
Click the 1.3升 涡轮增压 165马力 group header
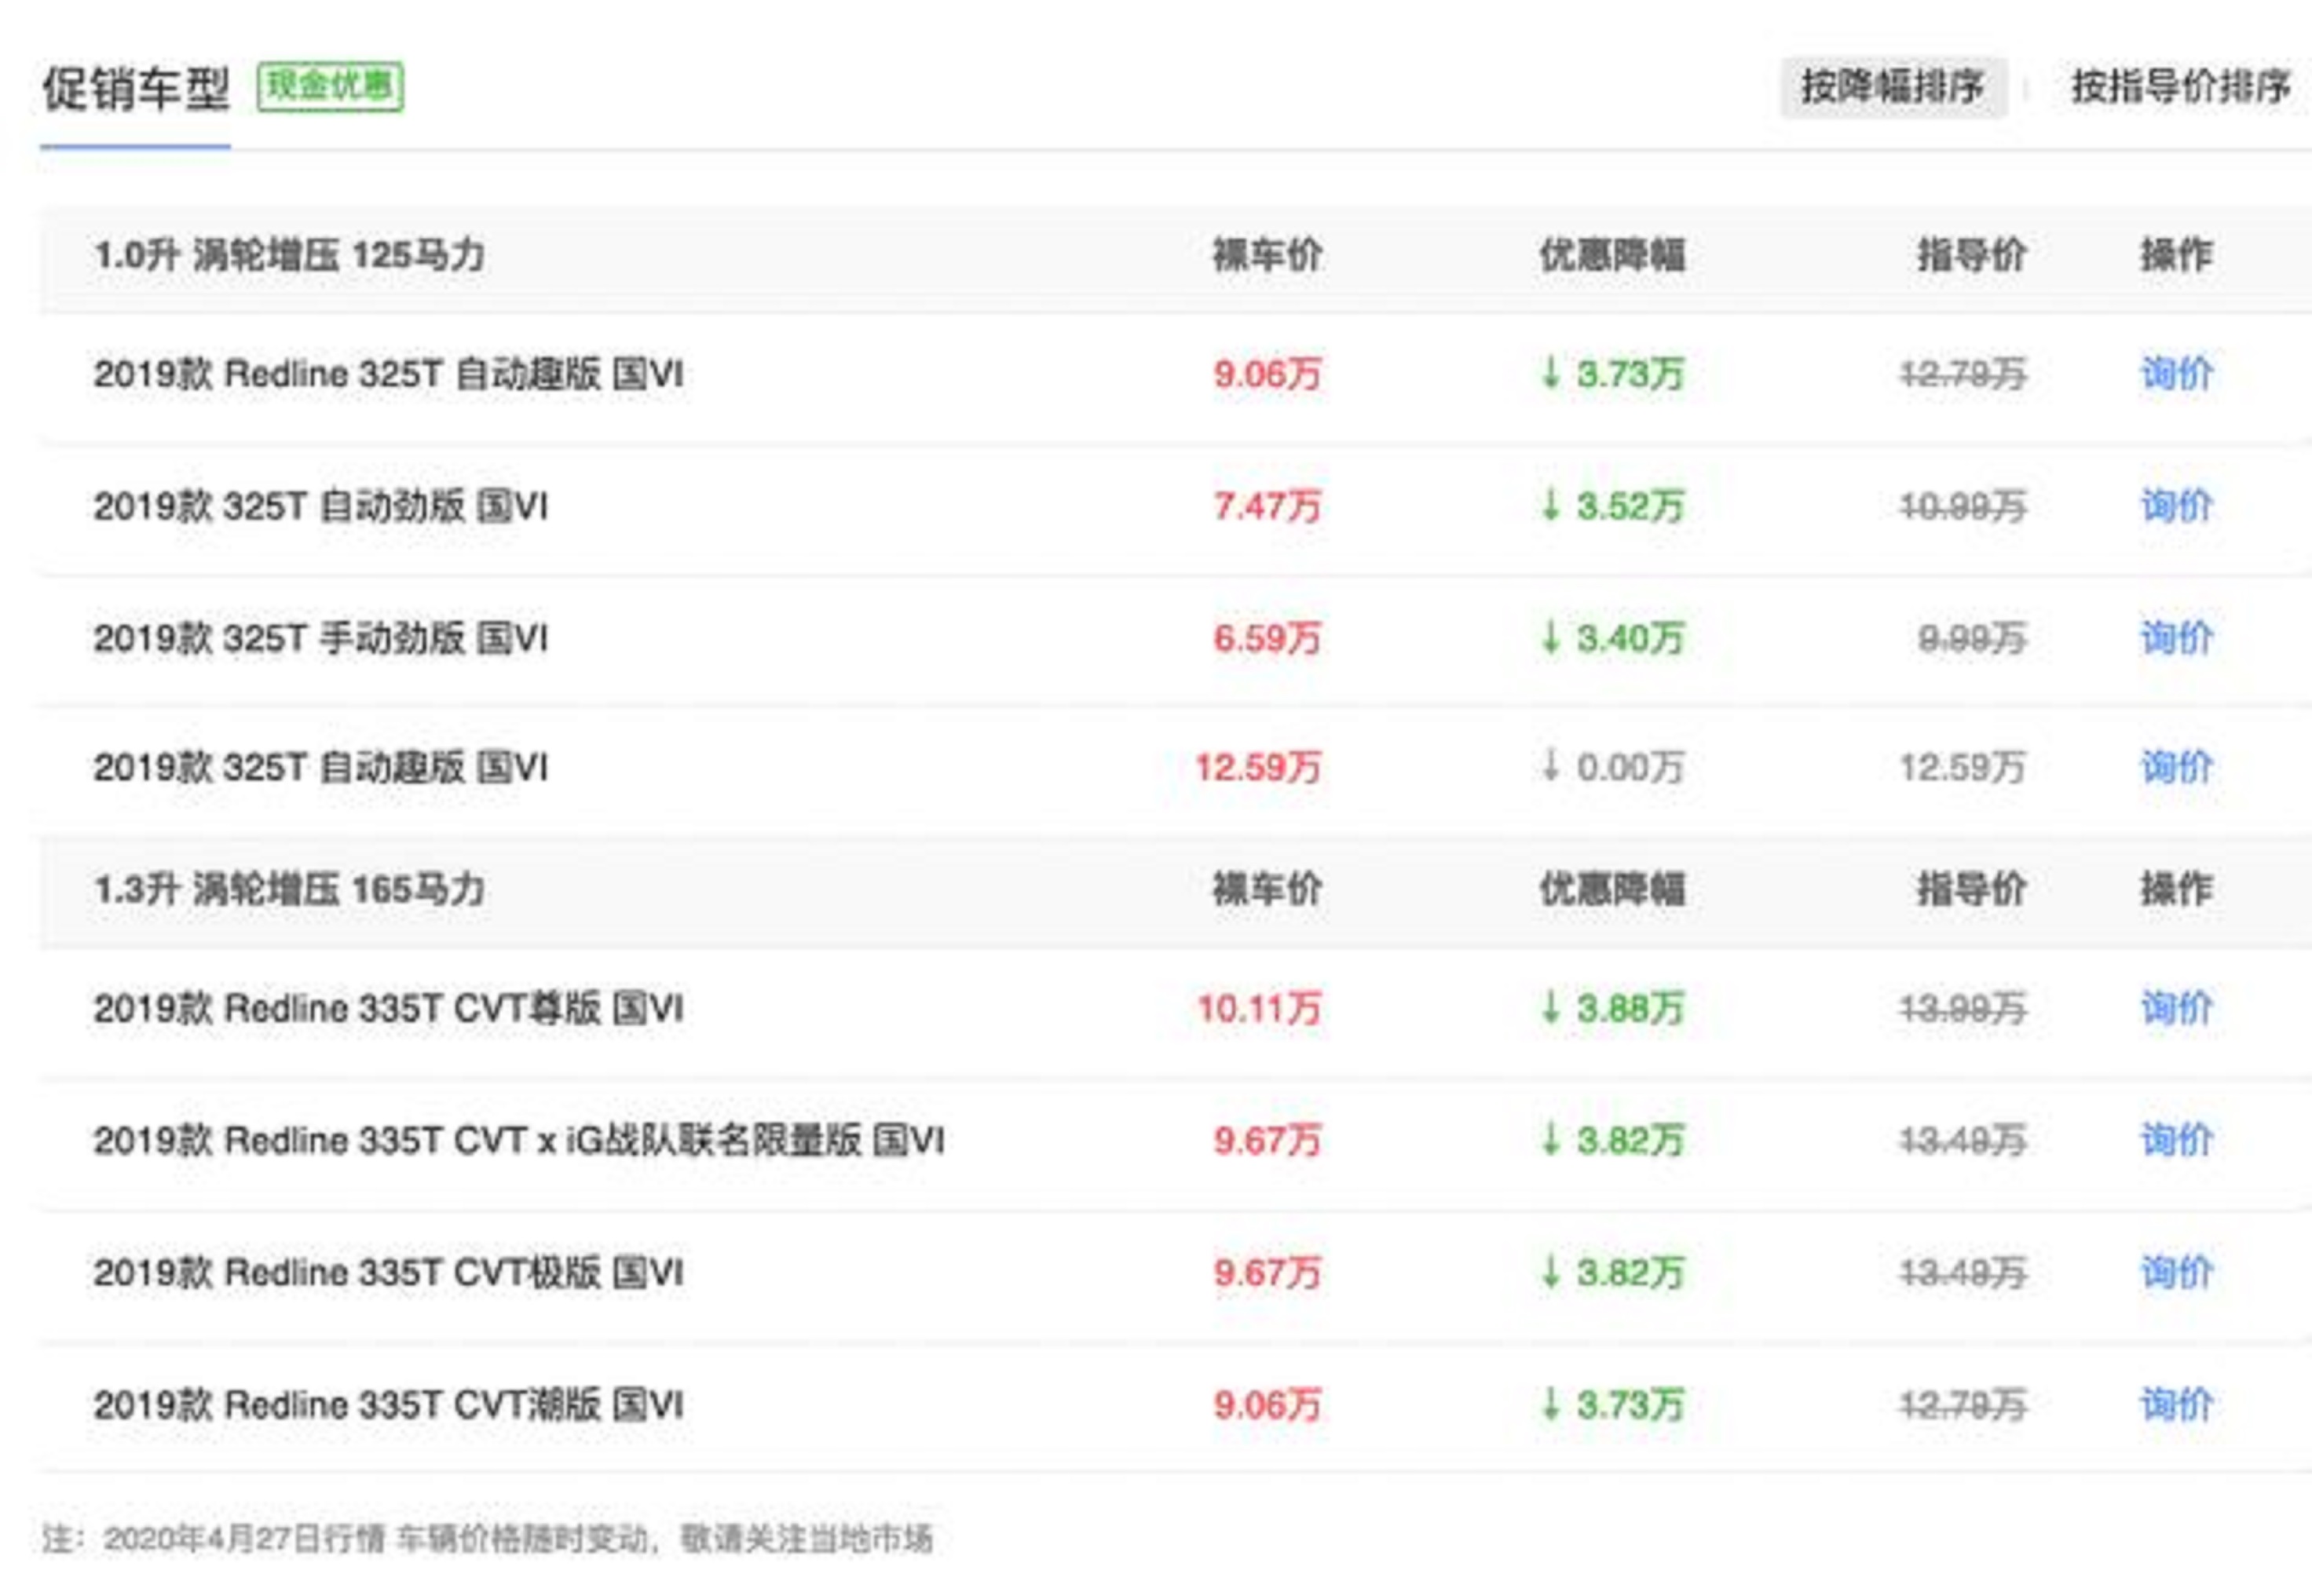coord(289,889)
